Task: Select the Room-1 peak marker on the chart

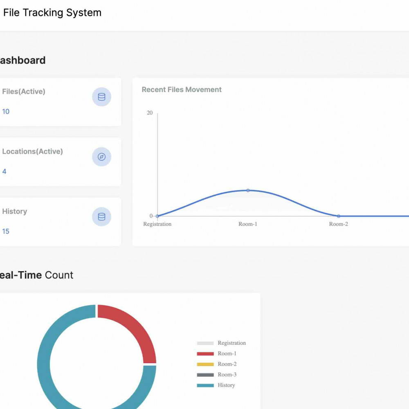Action: [247, 190]
